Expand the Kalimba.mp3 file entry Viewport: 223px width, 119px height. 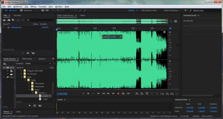point(4,27)
